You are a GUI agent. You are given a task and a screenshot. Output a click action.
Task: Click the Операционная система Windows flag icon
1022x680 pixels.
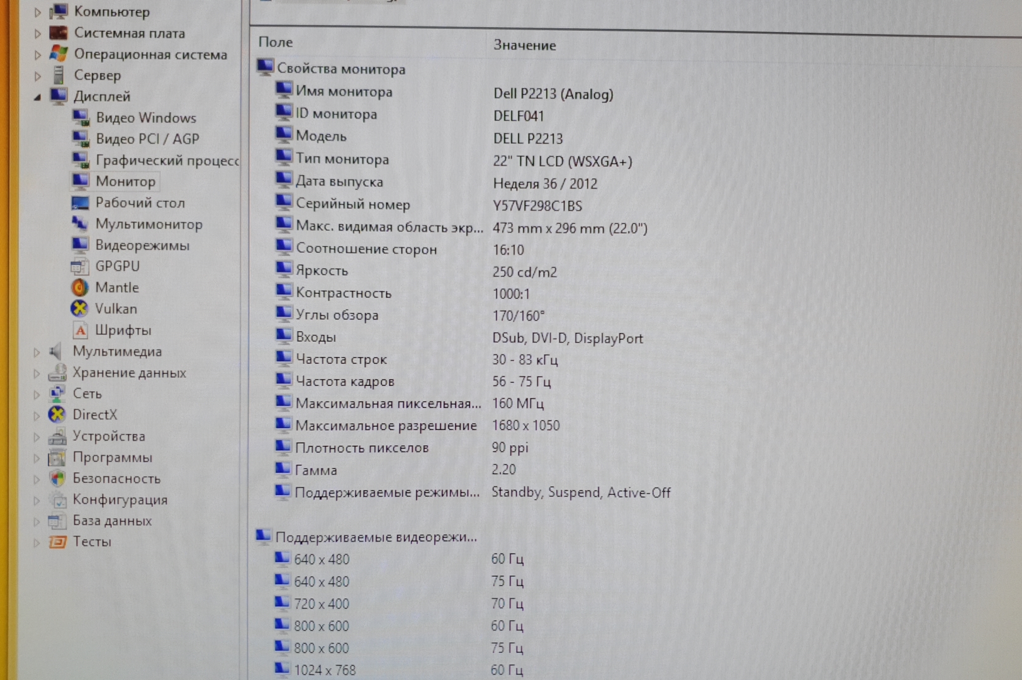[59, 54]
